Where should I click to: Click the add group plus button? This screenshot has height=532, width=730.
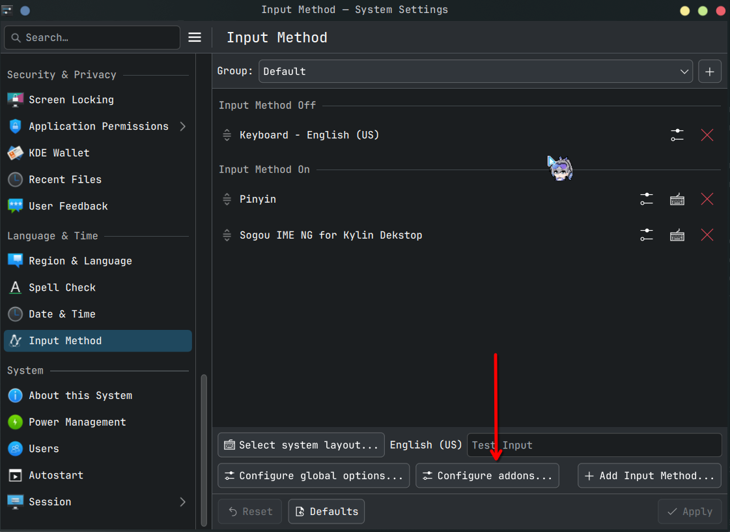pyautogui.click(x=710, y=72)
